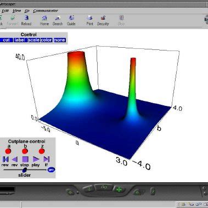208x208 pixels.
Task: Stop cutplane animation with stop square
Action: tap(25, 159)
